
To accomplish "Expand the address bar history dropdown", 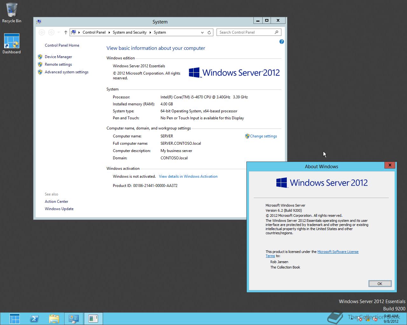I will tap(202, 32).
